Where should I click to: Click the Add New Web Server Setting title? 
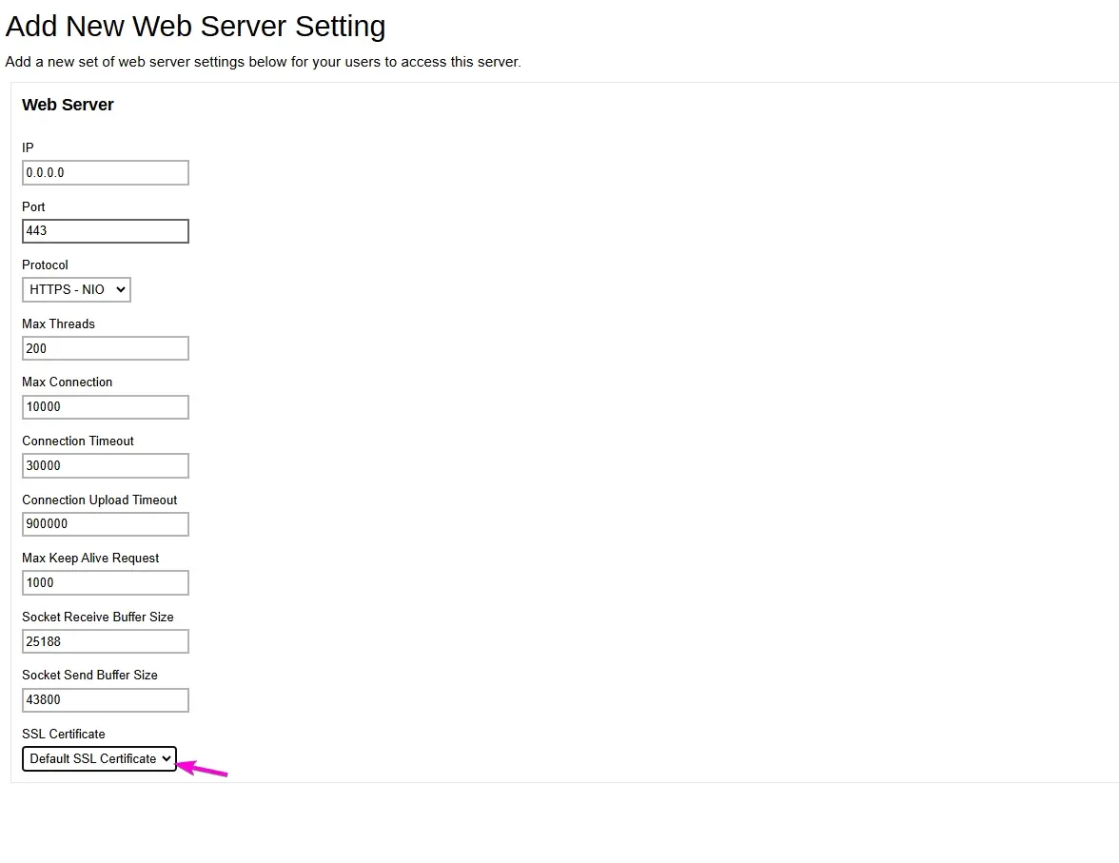(x=195, y=26)
